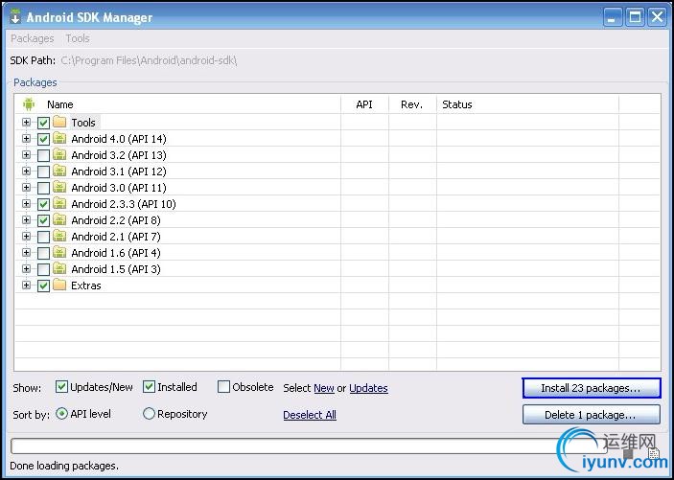The image size is (674, 480).
Task: Check the Android 1.5 (API 3) checkbox
Action: pos(43,269)
